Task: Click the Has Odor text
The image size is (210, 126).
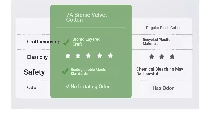Action: coord(163,88)
